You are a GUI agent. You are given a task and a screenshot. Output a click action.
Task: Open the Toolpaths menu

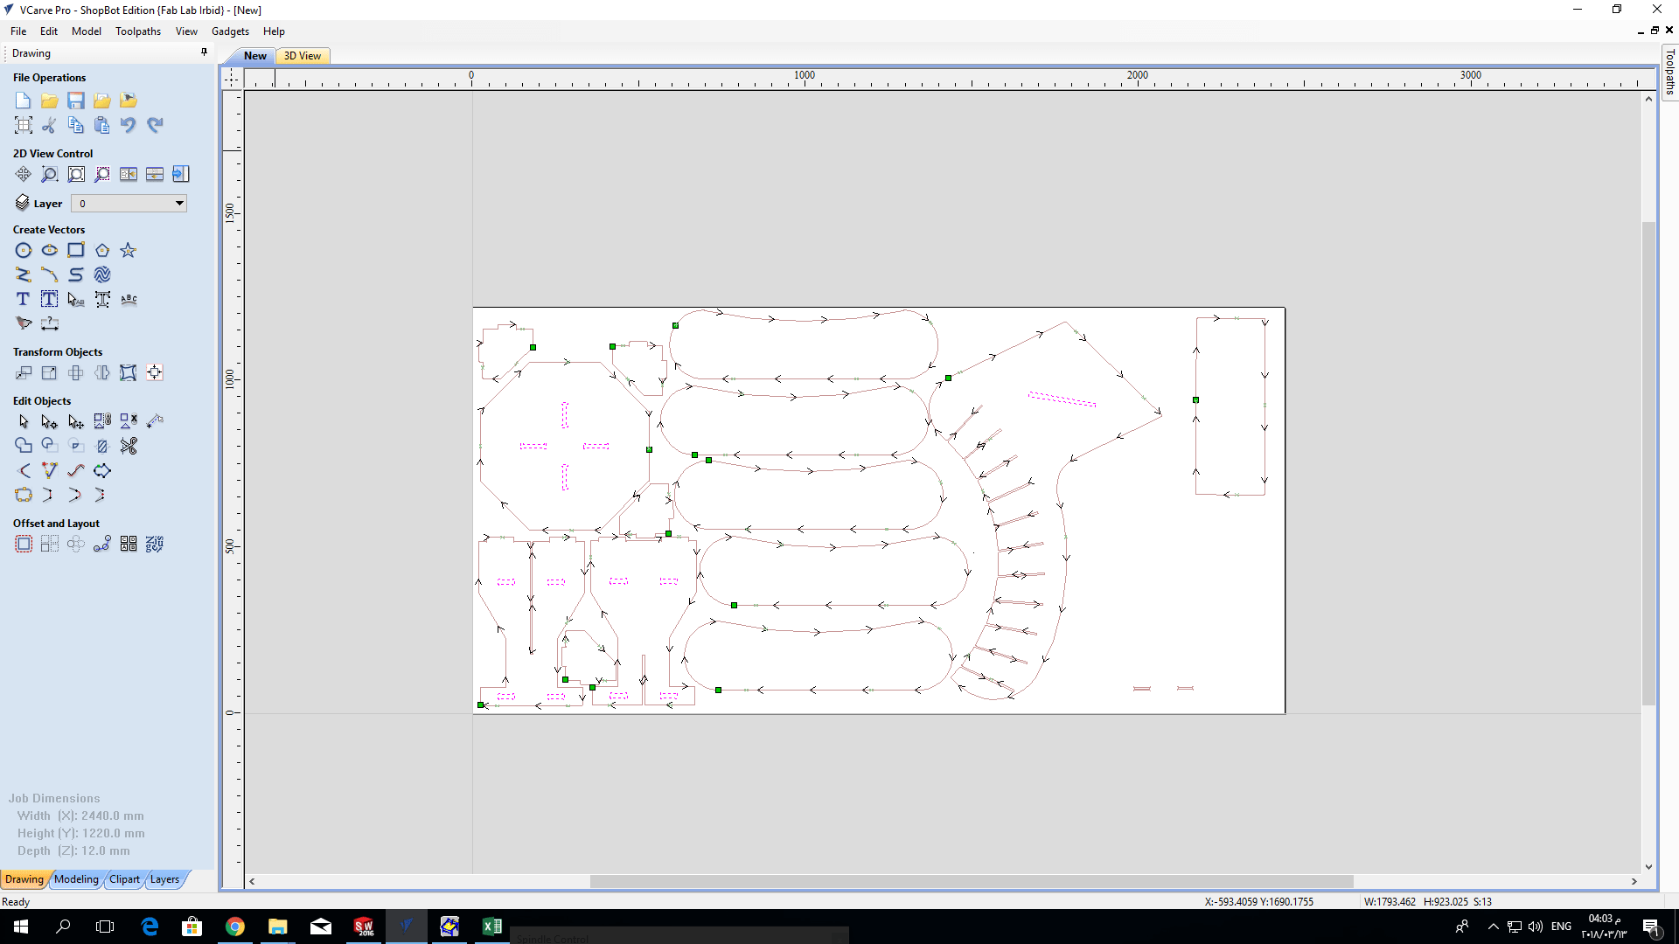[x=138, y=31]
